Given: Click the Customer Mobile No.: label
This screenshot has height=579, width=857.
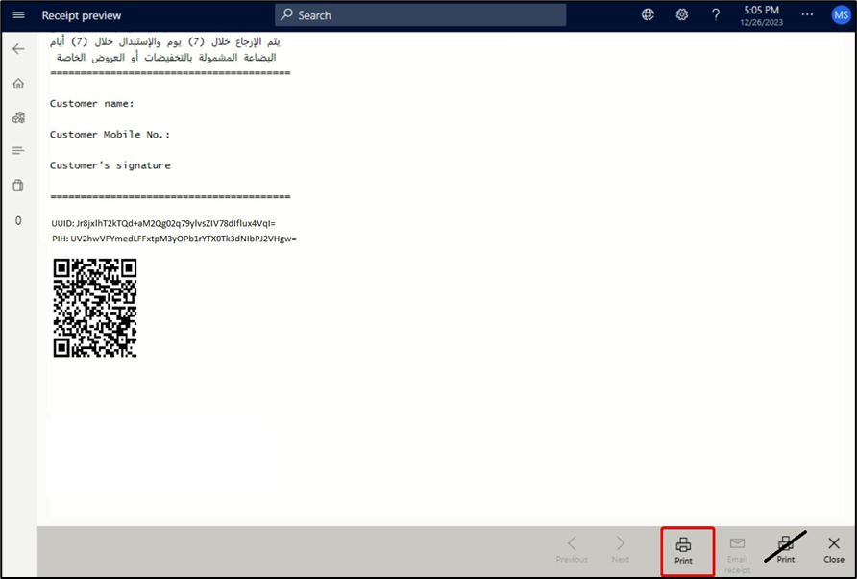Looking at the screenshot, I should coord(110,135).
